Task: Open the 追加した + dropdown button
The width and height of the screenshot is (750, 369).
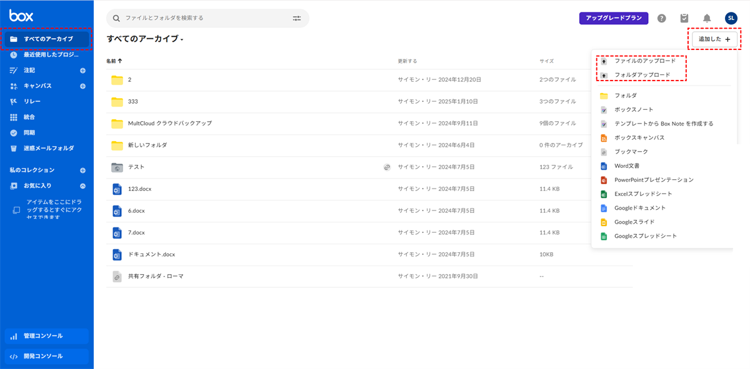Action: coord(714,39)
